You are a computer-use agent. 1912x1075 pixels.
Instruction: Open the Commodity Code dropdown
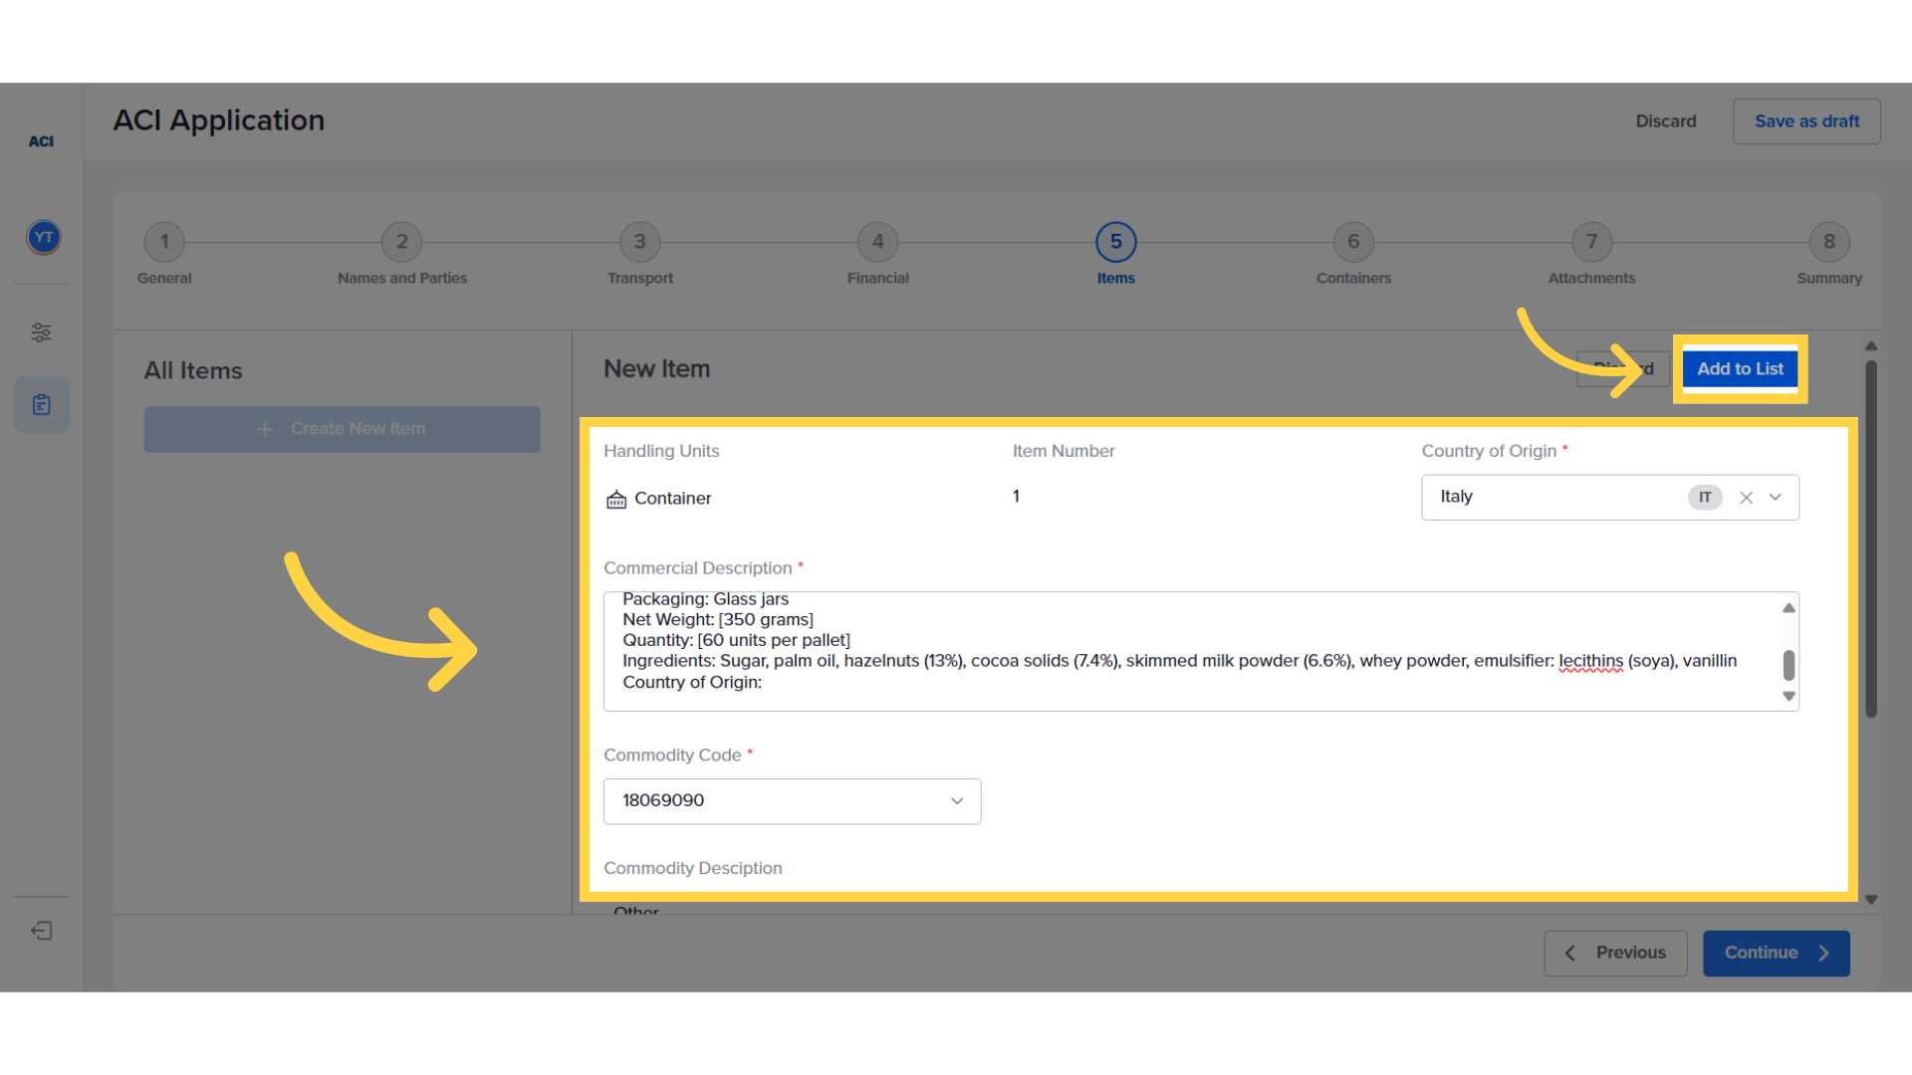[956, 801]
